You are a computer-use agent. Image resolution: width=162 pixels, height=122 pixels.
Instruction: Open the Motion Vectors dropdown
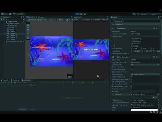click(145, 74)
